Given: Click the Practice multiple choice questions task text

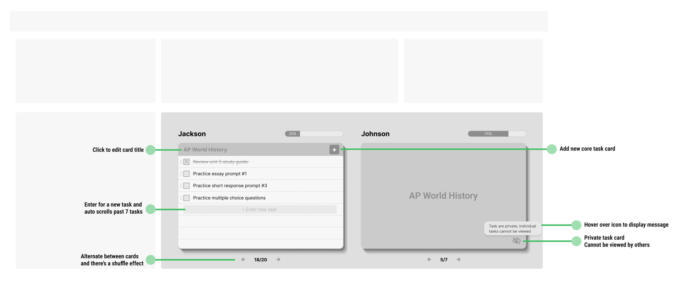Looking at the screenshot, I should point(229,198).
